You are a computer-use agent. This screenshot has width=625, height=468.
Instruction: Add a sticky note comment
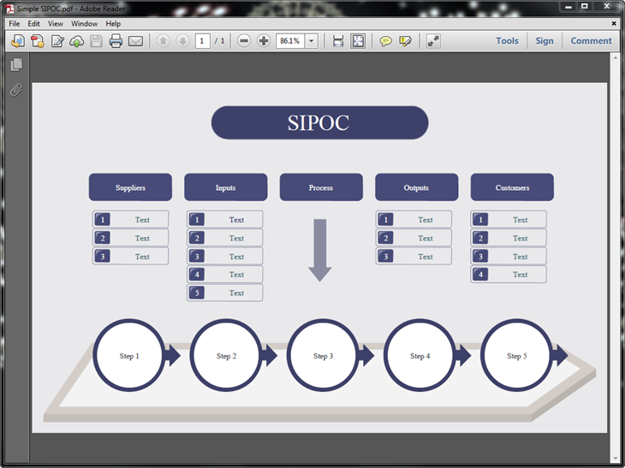[385, 41]
